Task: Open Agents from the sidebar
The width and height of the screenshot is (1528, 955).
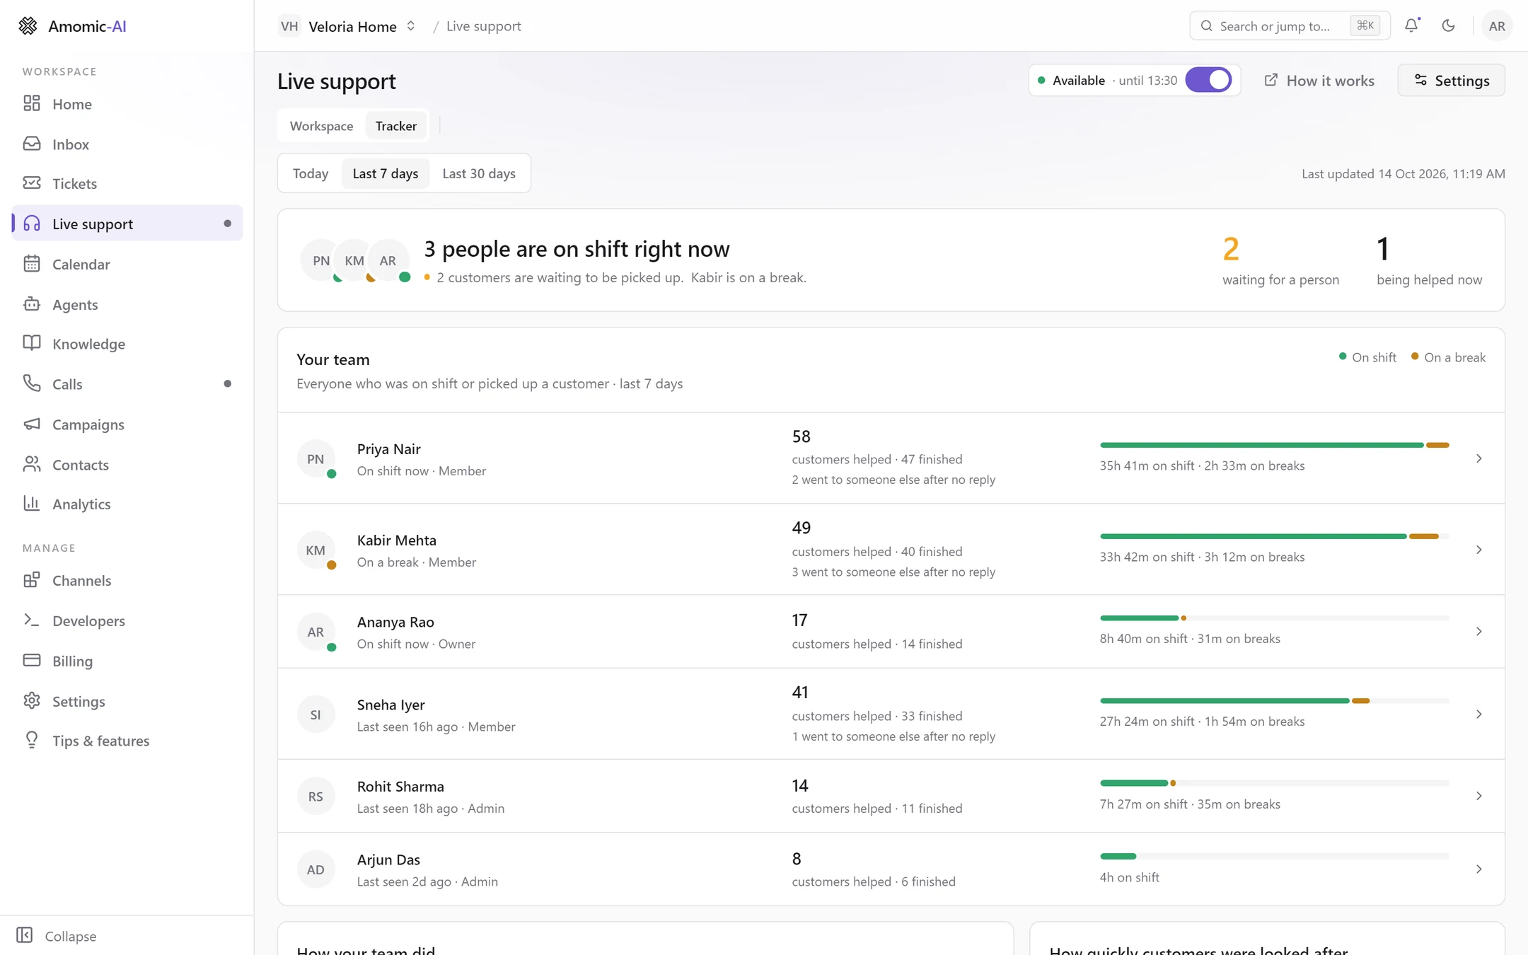Action: point(127,304)
